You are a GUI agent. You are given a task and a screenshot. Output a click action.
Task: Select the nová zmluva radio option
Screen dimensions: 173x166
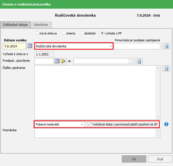click(37, 33)
